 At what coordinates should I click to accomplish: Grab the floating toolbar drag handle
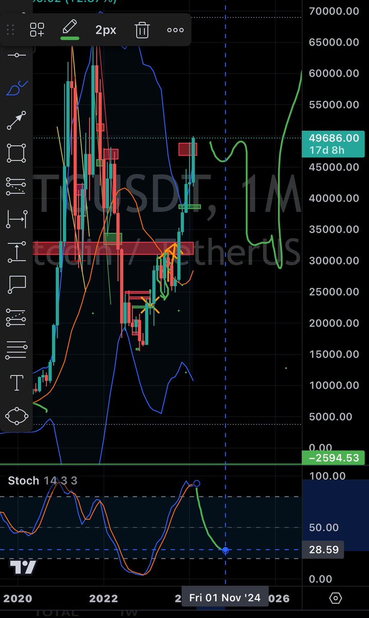pos(10,30)
